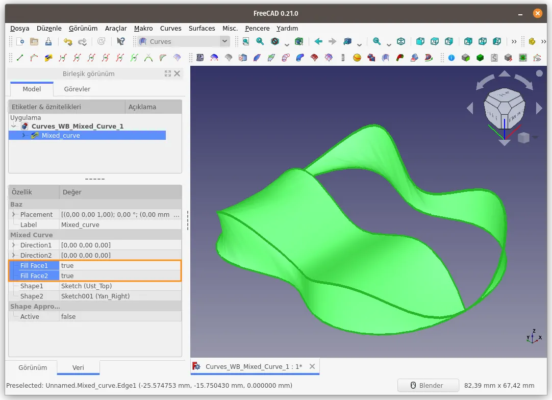
Task: Click the navigation cube mini-cube menu
Action: [x=524, y=138]
